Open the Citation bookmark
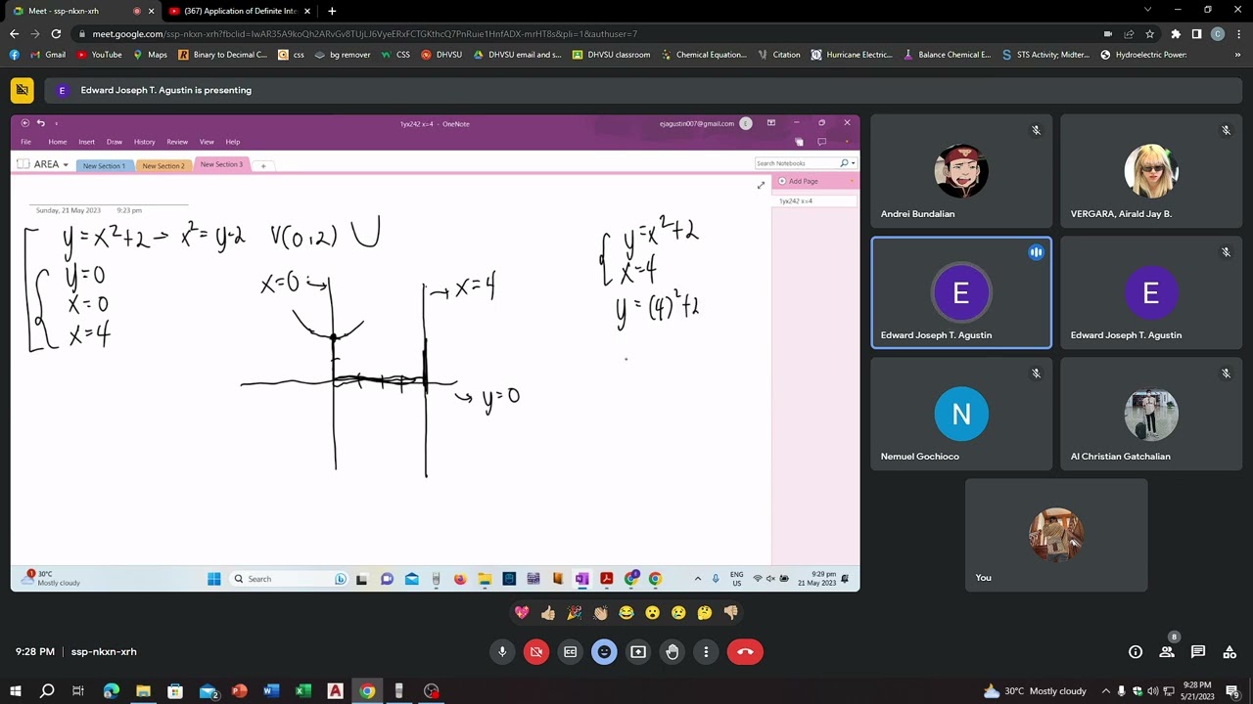The height and width of the screenshot is (704, 1253). coord(778,55)
